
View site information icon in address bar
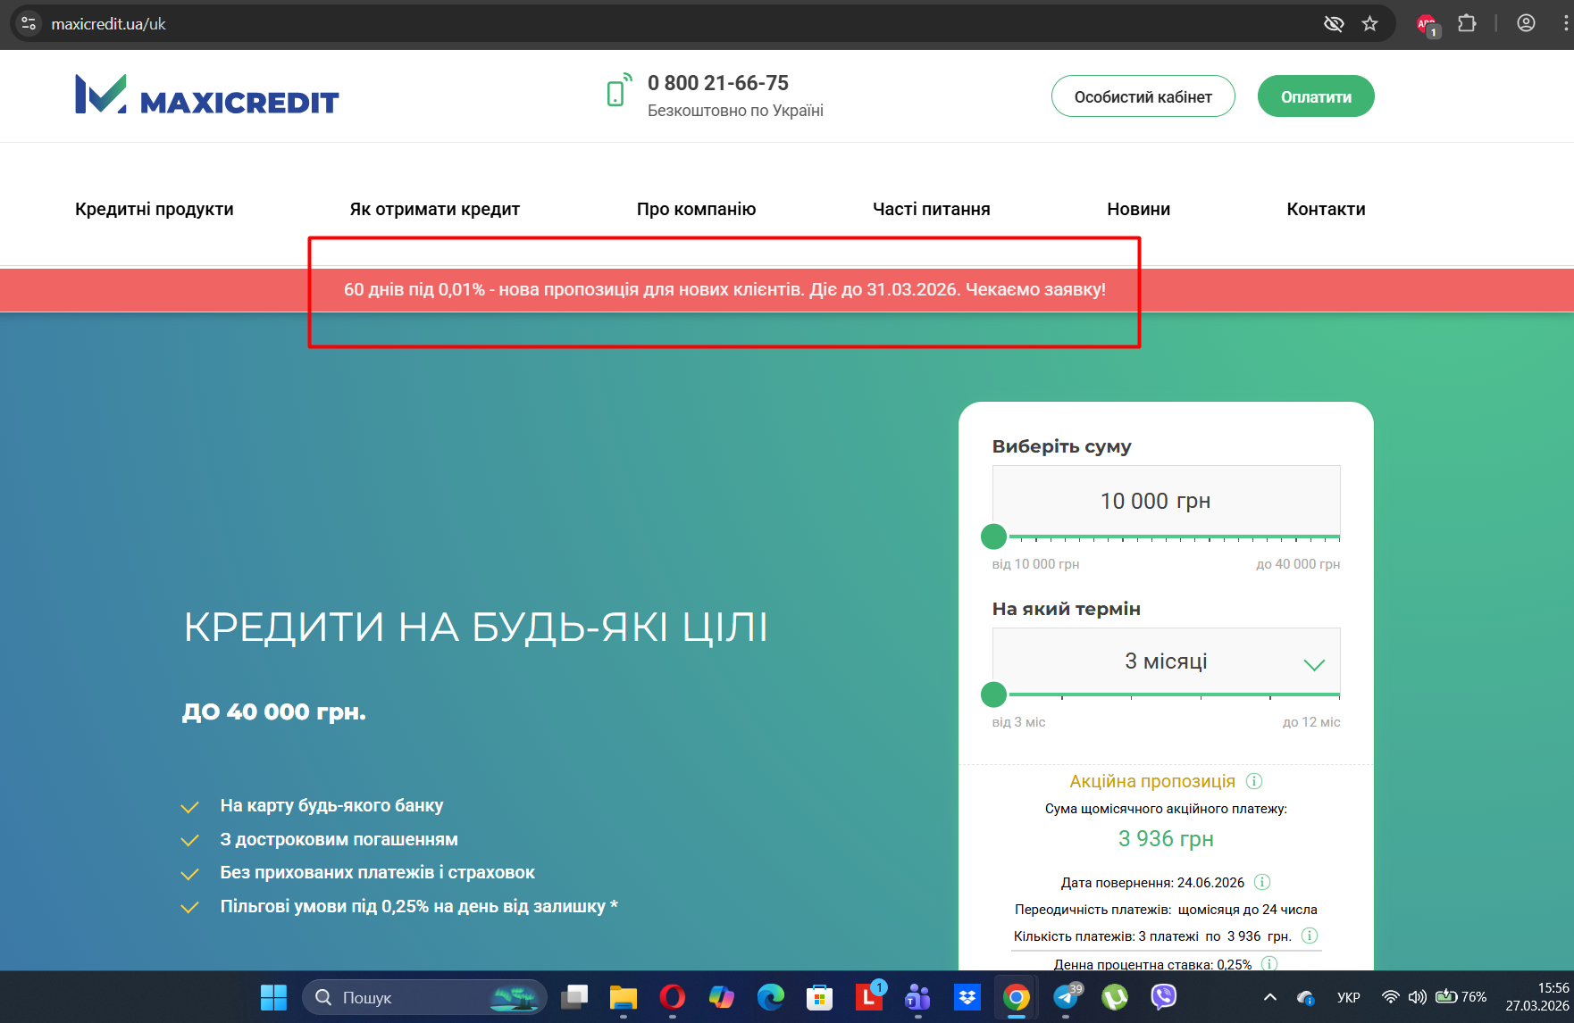click(x=29, y=24)
